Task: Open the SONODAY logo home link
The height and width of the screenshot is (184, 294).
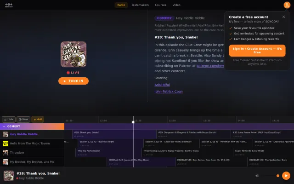Action: (x=9, y=5)
